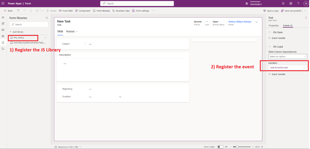Open Table Column Dependencies dropdown
The width and height of the screenshot is (310, 149).
288,56
